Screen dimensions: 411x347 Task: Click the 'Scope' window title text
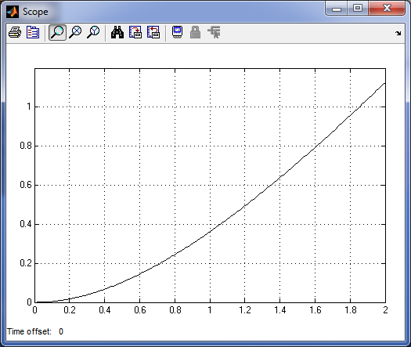[35, 12]
